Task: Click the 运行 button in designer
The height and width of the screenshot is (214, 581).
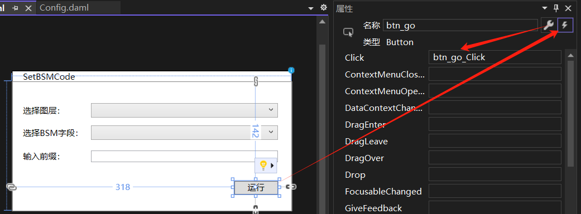Action: pyautogui.click(x=256, y=187)
